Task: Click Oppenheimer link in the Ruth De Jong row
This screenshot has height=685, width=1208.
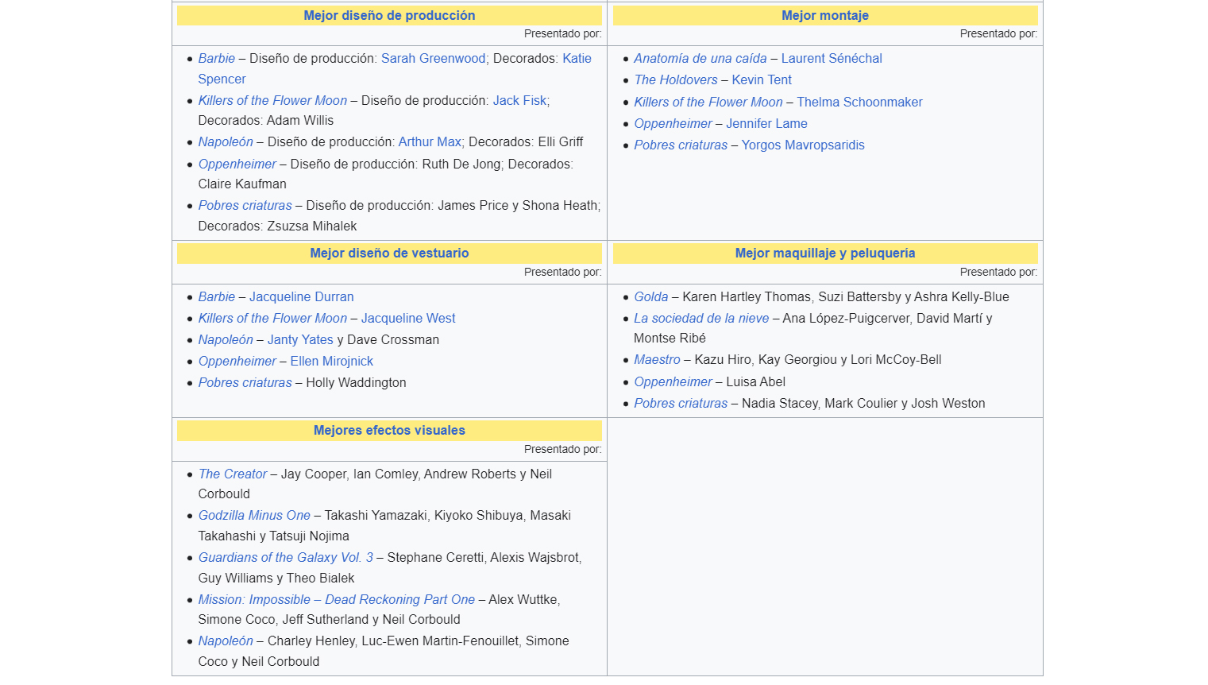Action: (237, 164)
